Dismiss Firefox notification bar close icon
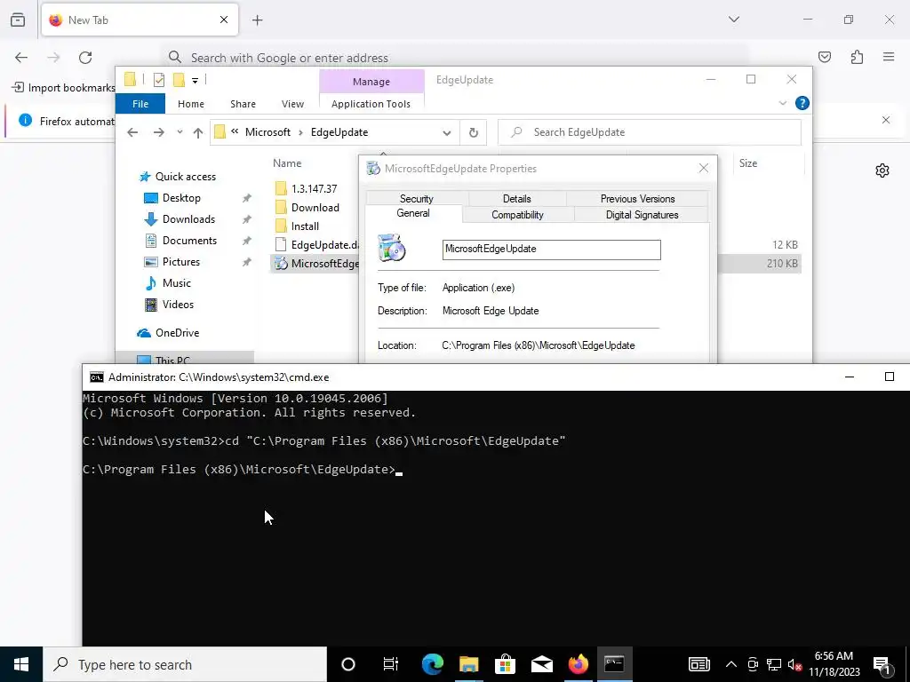Viewport: 910px width, 682px height. point(886,120)
